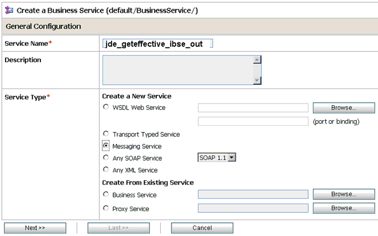This screenshot has width=378, height=236.
Task: Click Description scrollbar up arrow
Action: click(257, 60)
